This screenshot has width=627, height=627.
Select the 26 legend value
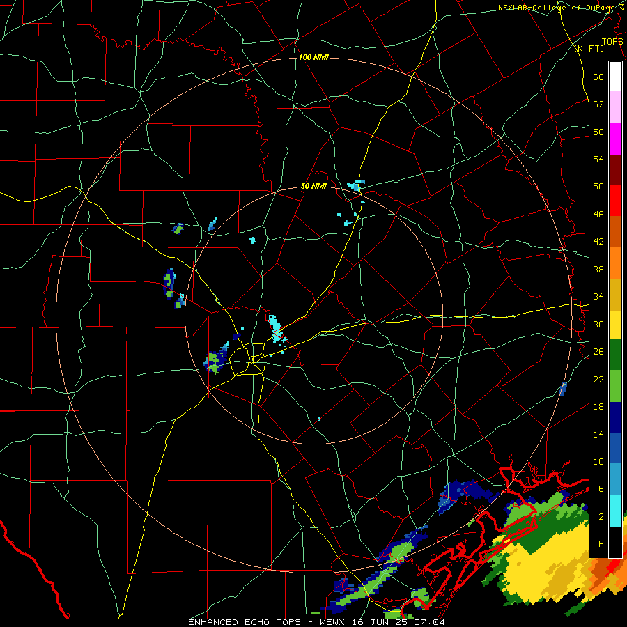598,352
